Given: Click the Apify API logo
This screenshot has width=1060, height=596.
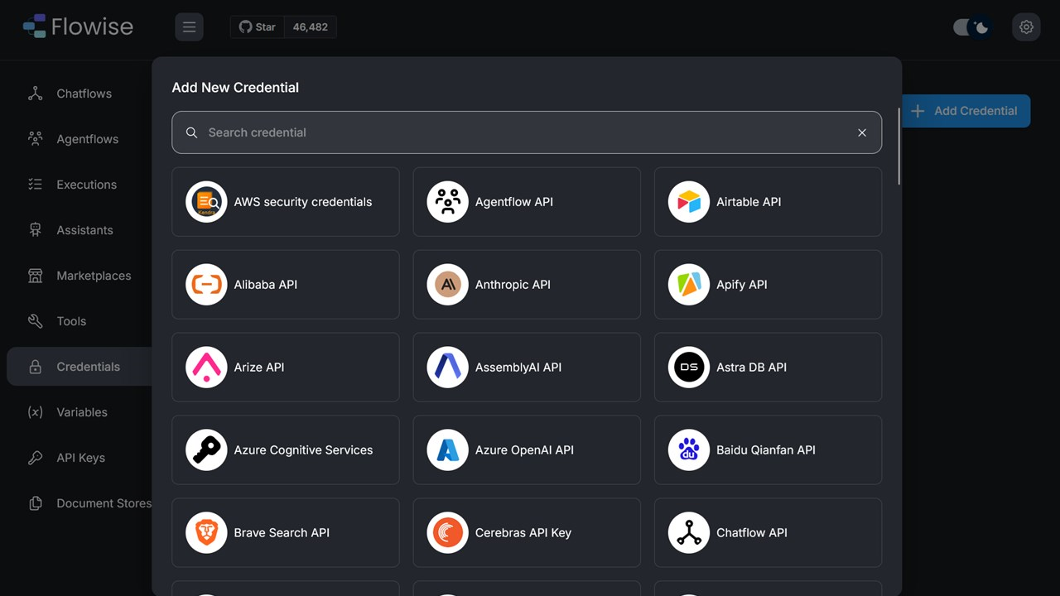Looking at the screenshot, I should (689, 285).
